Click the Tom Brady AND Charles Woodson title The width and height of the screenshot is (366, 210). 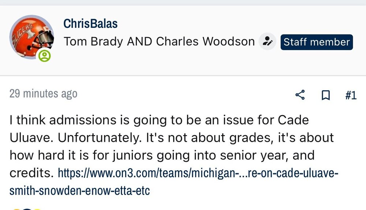click(159, 42)
